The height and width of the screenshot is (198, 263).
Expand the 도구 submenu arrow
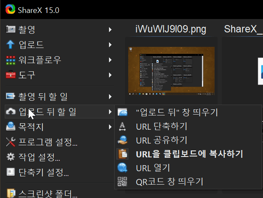pos(110,75)
